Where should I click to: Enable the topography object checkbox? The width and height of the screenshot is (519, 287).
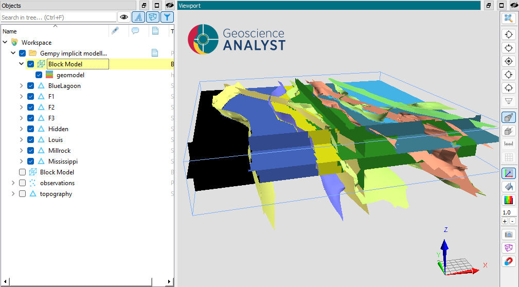(x=22, y=194)
